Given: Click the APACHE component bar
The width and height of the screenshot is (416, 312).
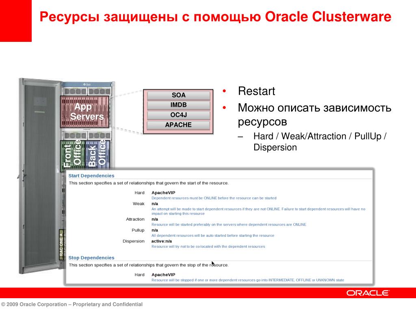Looking at the screenshot, I should 179,125.
